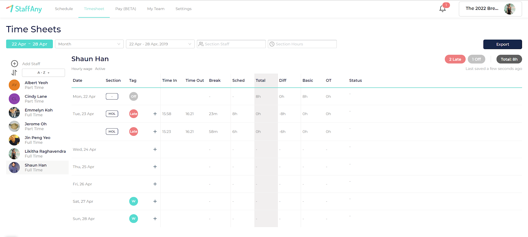Add entry with plus on 15:23 row
The width and height of the screenshot is (528, 237).
155,132
